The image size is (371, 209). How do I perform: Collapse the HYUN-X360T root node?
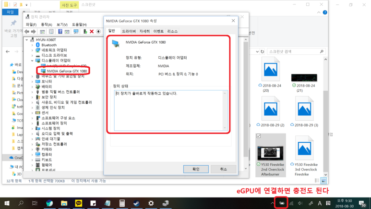tap(27, 39)
